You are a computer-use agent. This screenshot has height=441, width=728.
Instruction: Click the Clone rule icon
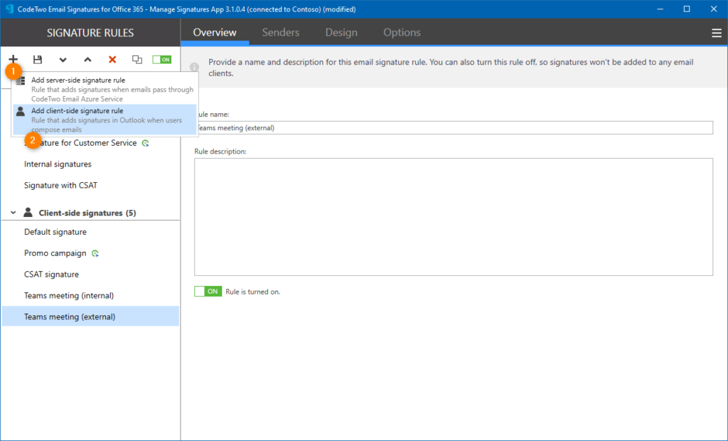[137, 60]
